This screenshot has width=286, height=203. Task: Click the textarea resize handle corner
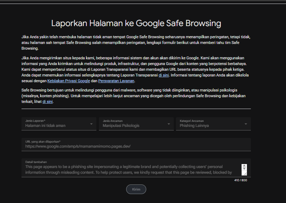(x=246, y=174)
